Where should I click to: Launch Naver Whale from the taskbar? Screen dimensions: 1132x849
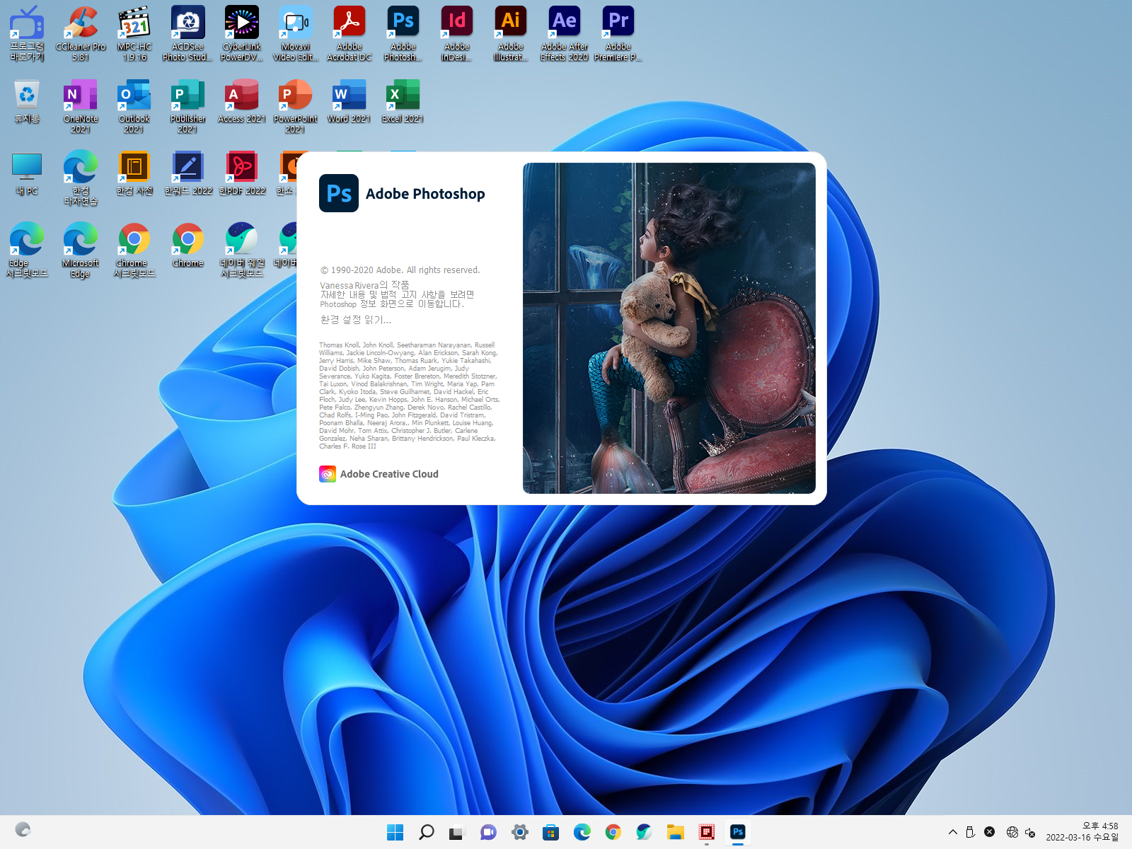[x=645, y=832]
